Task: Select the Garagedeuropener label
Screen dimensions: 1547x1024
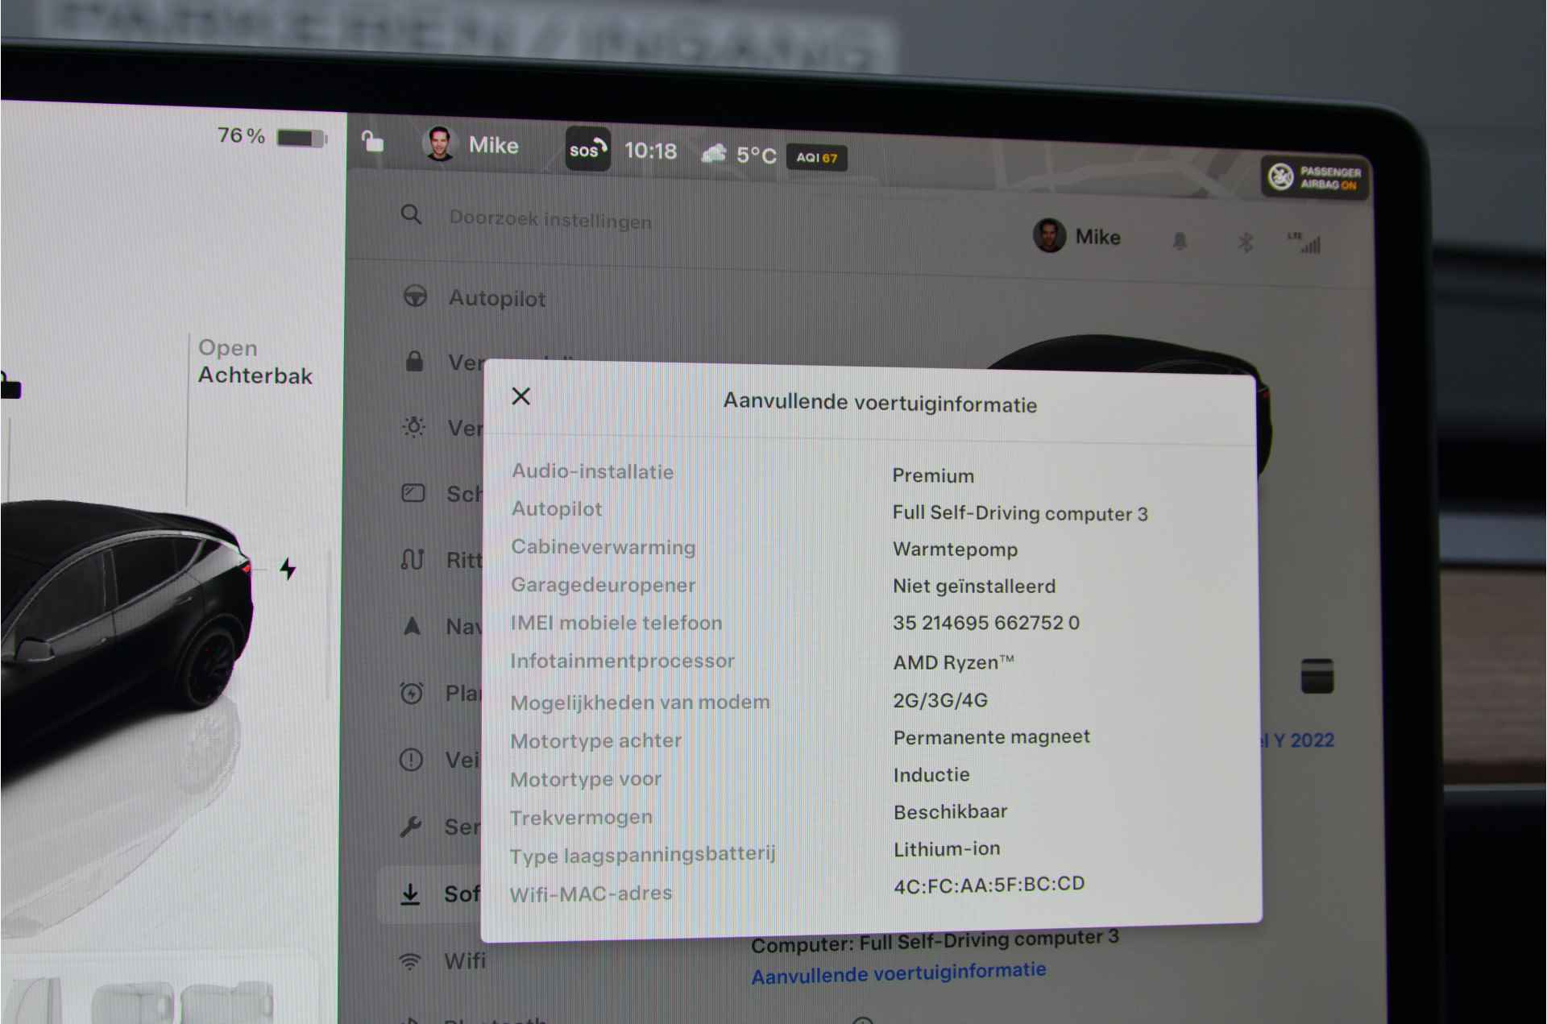Action: point(603,584)
